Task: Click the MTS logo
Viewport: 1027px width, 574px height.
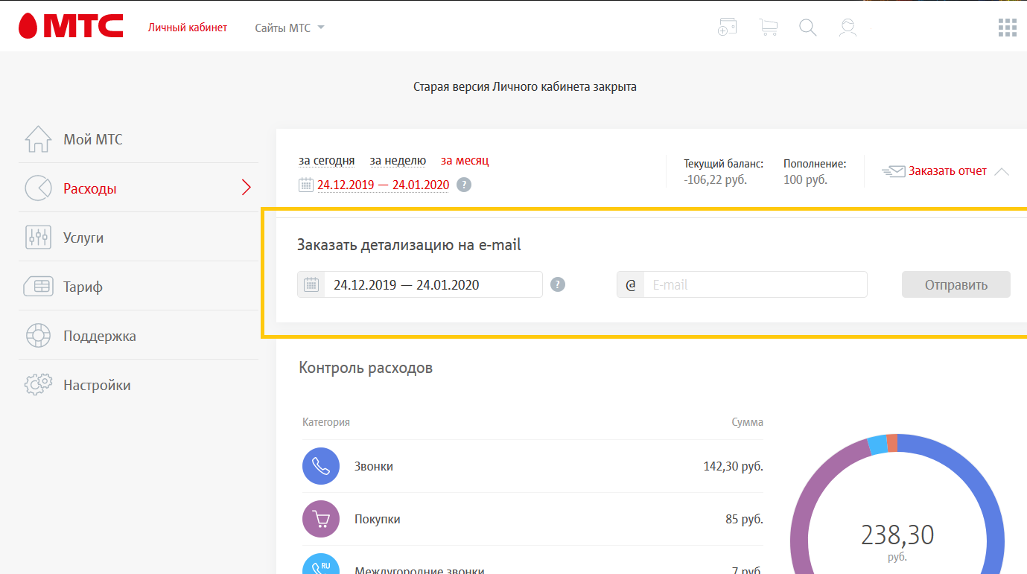Action: (x=71, y=27)
